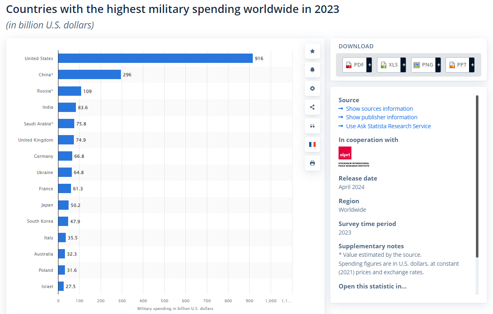Open the citation quotation marks icon
493x314 pixels.
coord(312,126)
